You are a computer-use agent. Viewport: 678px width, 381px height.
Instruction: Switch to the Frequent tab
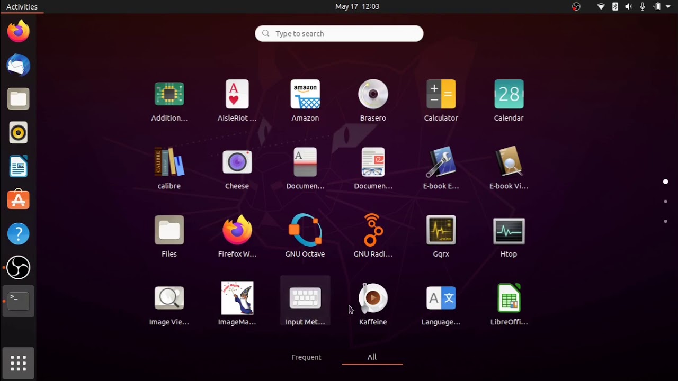(306, 357)
